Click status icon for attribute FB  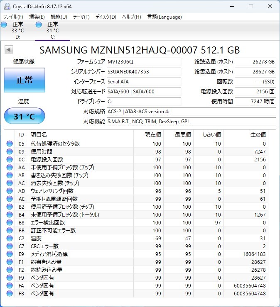pos(10,293)
